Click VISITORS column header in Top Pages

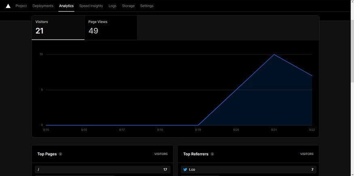[x=161, y=154]
